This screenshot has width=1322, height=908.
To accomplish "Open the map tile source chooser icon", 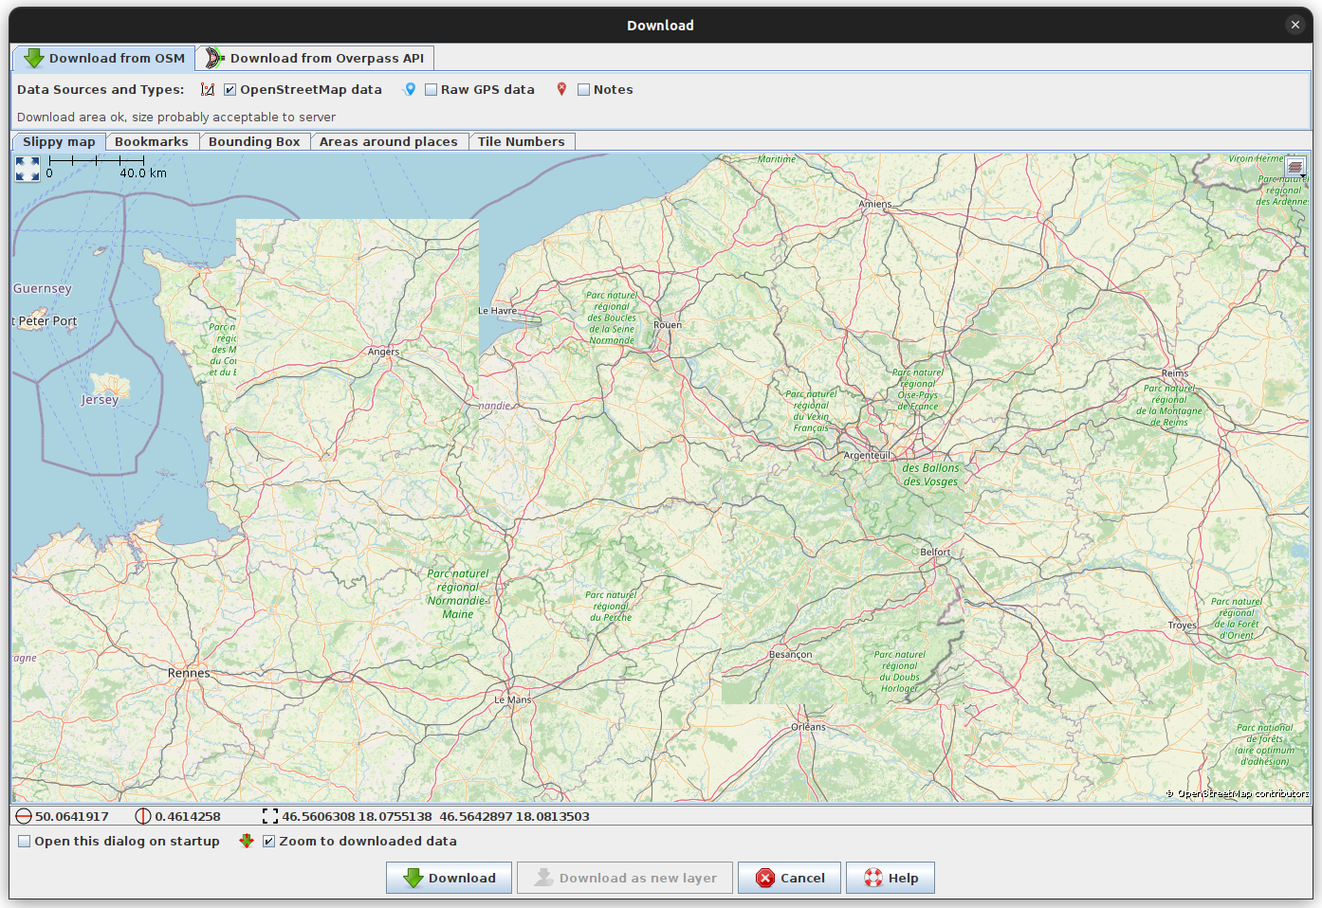I will (x=1294, y=167).
